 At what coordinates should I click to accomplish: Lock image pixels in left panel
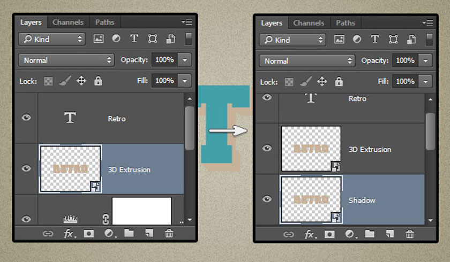tap(65, 81)
